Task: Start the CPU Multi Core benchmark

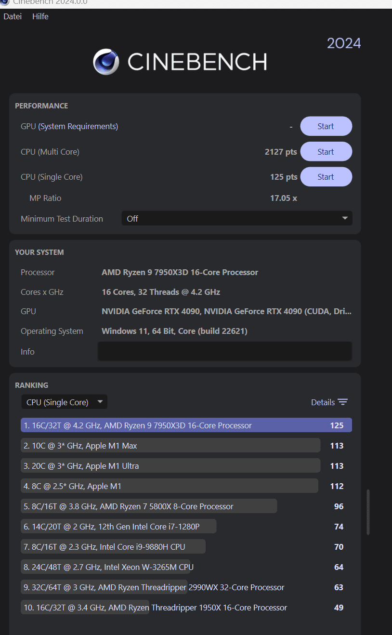Action: pyautogui.click(x=326, y=152)
